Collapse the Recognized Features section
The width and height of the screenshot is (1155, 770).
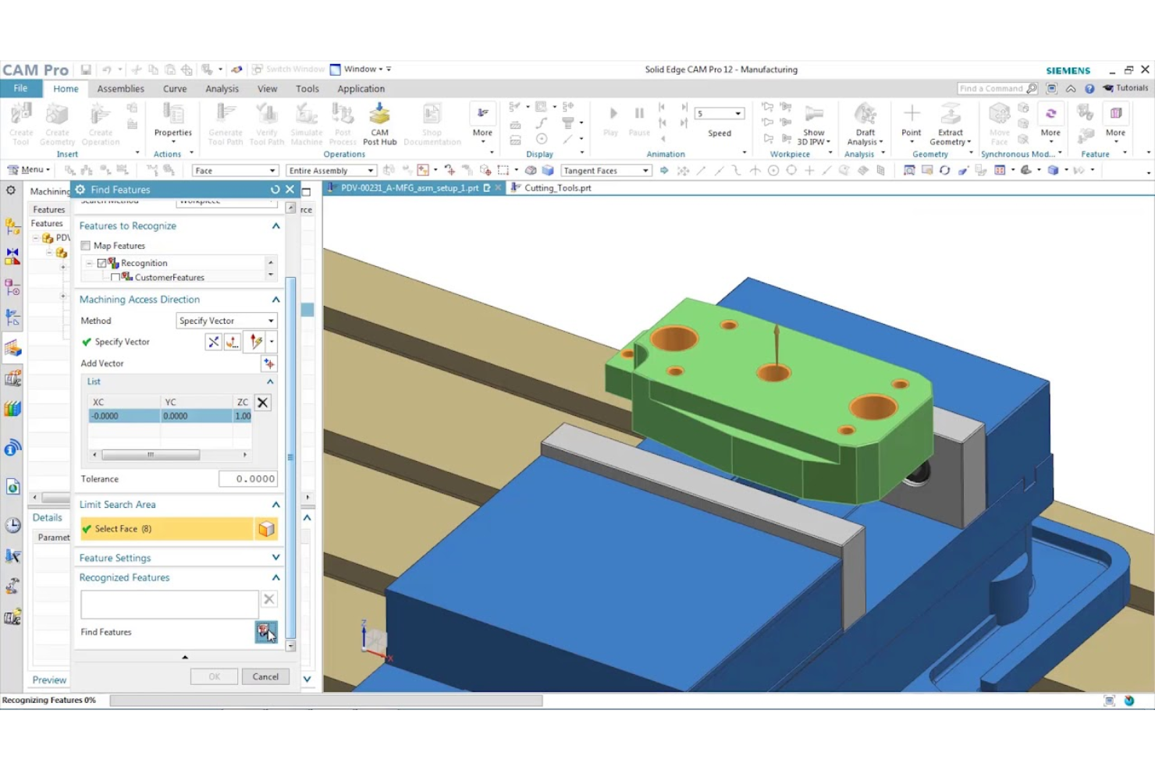click(x=275, y=578)
